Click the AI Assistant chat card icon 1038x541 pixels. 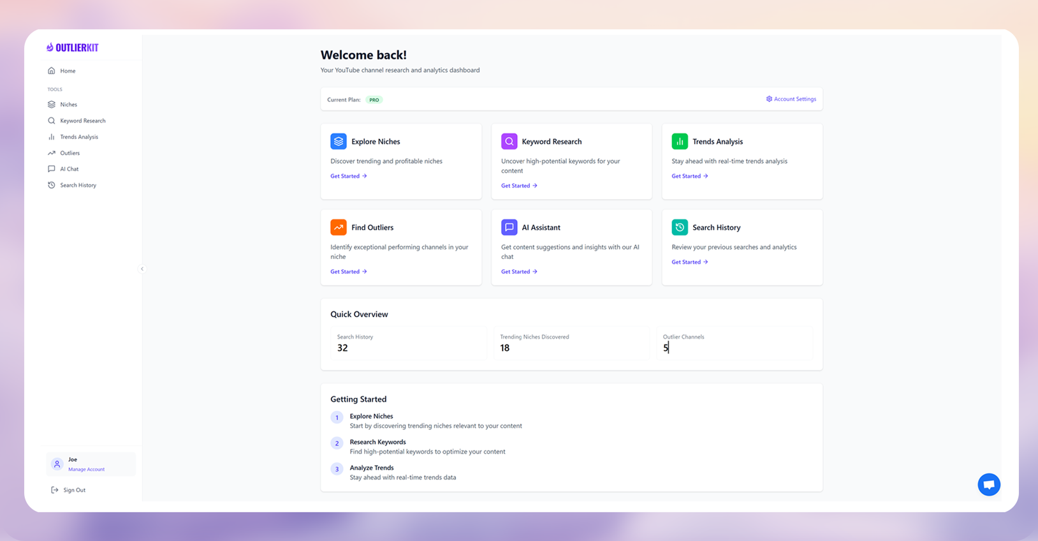509,227
